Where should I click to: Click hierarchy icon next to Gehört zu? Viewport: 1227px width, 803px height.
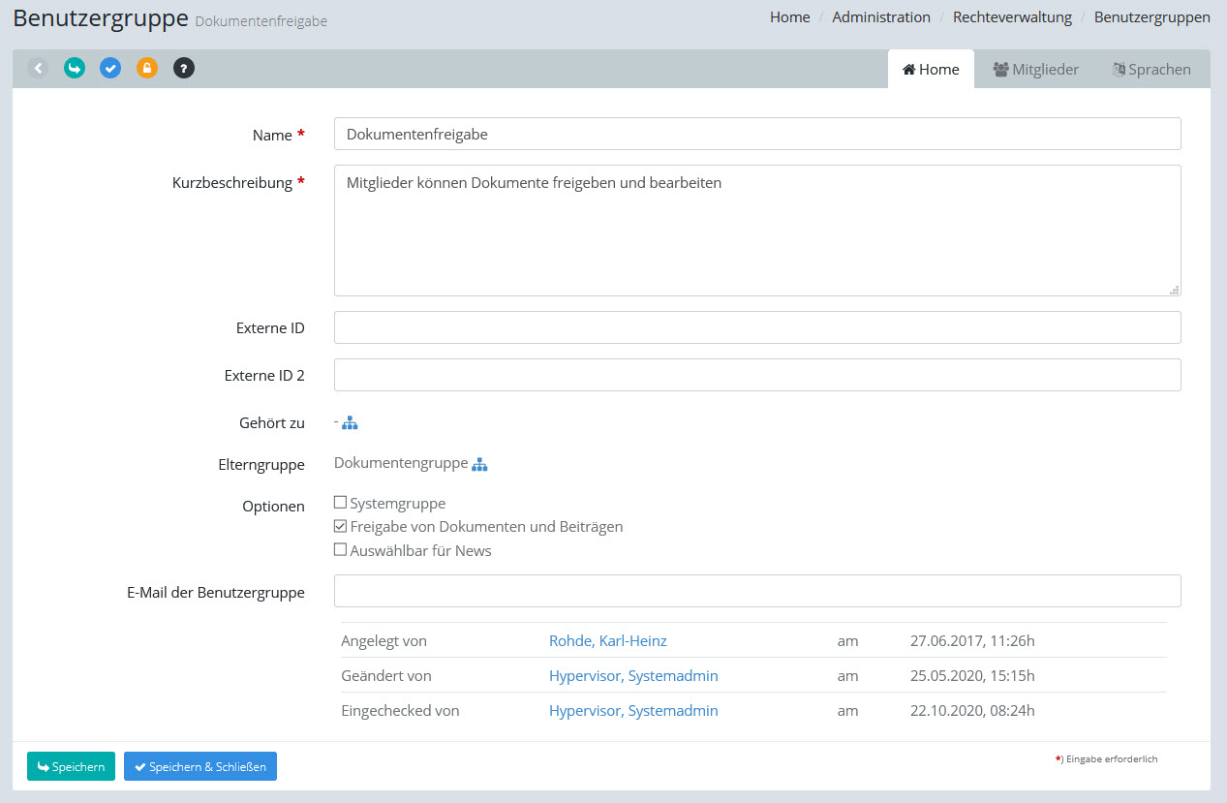pyautogui.click(x=350, y=423)
